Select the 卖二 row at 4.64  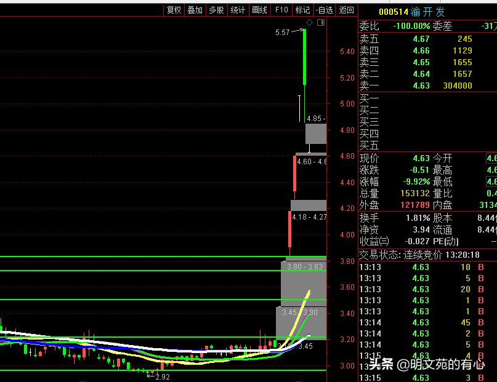(427, 74)
